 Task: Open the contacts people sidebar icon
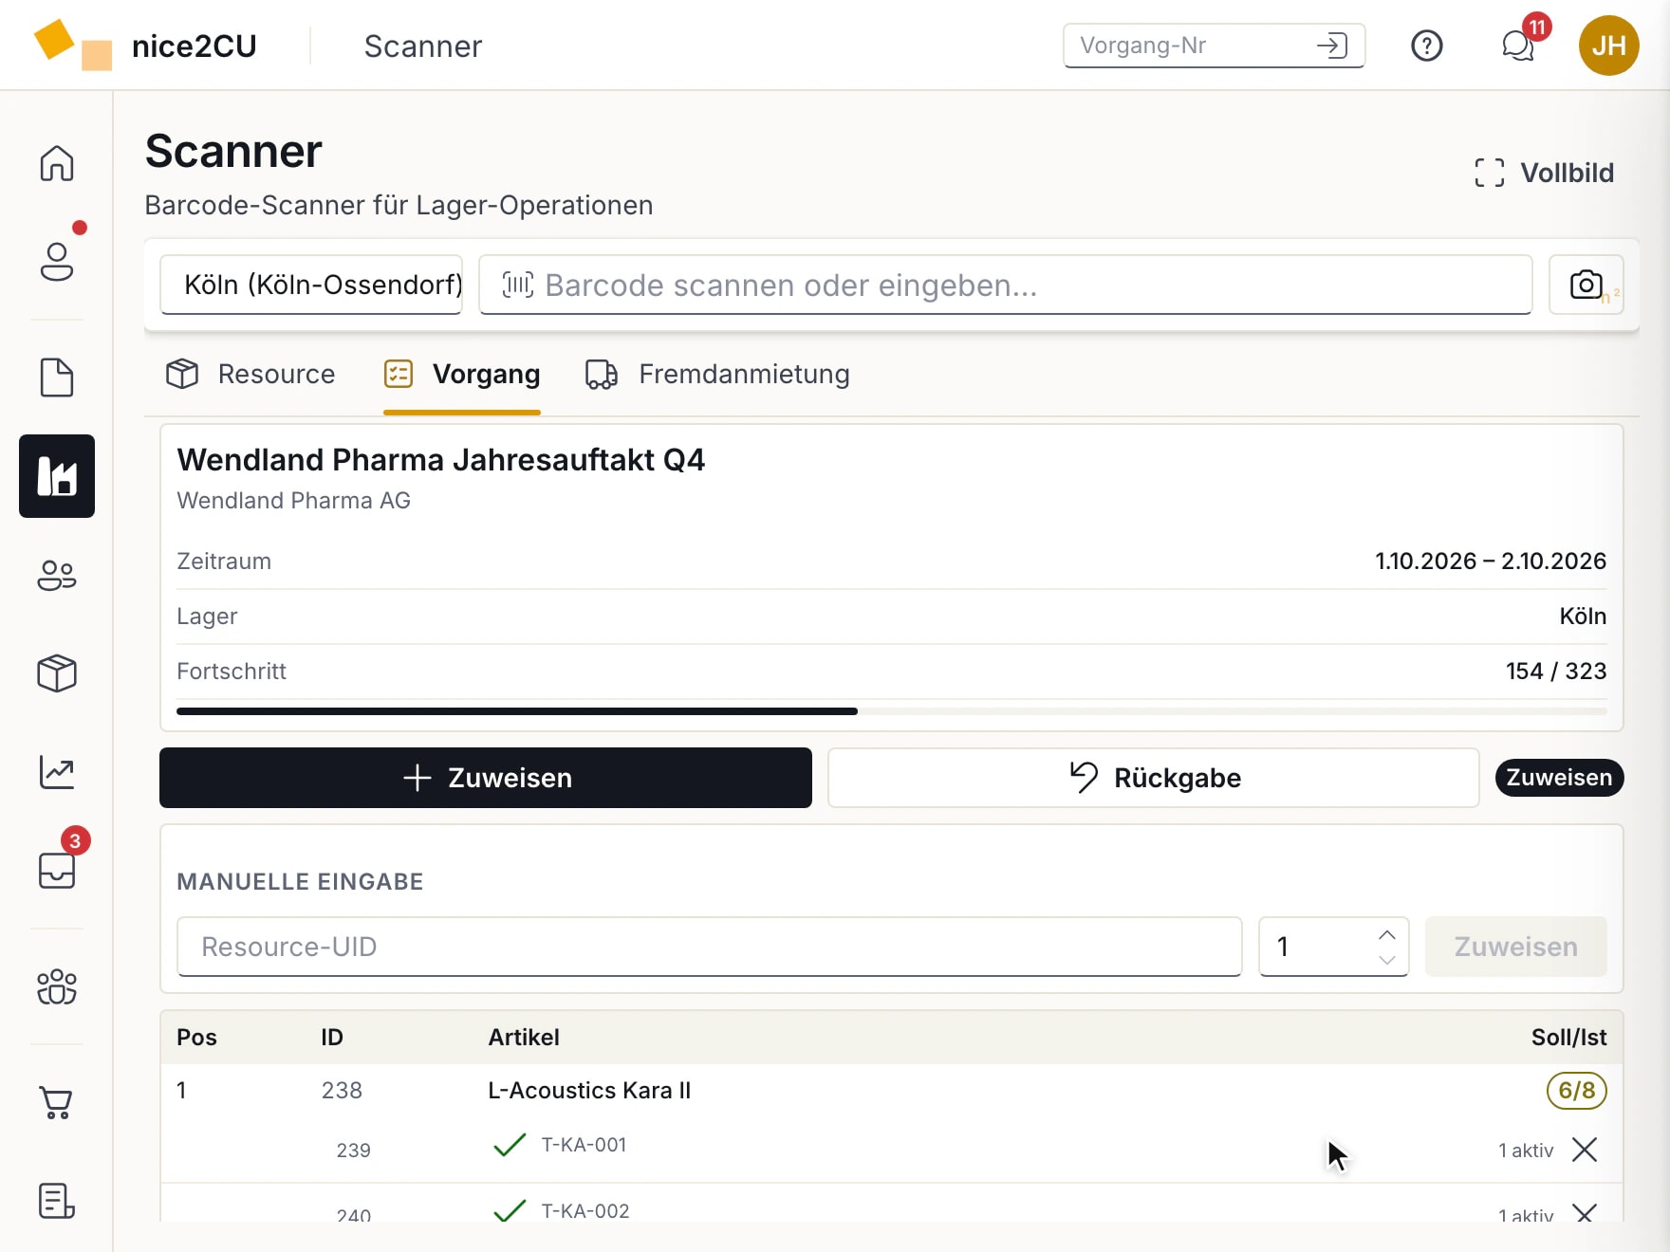57,575
